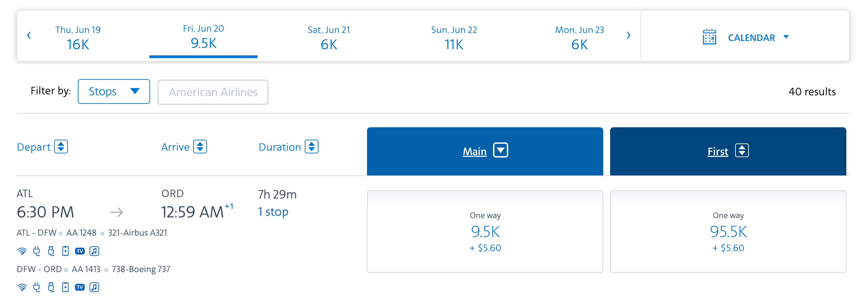Viewport: 867px width, 302px height.
Task: Click the American Airlines filter field
Action: 213,92
